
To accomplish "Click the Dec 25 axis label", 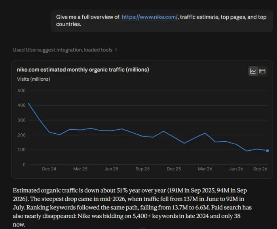I will 174,169.
